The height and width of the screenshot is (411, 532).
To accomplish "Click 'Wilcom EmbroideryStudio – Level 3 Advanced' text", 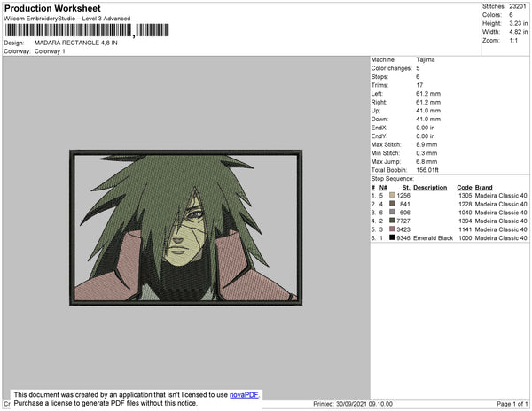I will [x=67, y=19].
